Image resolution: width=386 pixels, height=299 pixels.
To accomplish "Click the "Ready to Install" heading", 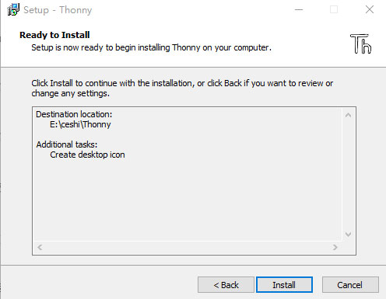I will 54,35.
